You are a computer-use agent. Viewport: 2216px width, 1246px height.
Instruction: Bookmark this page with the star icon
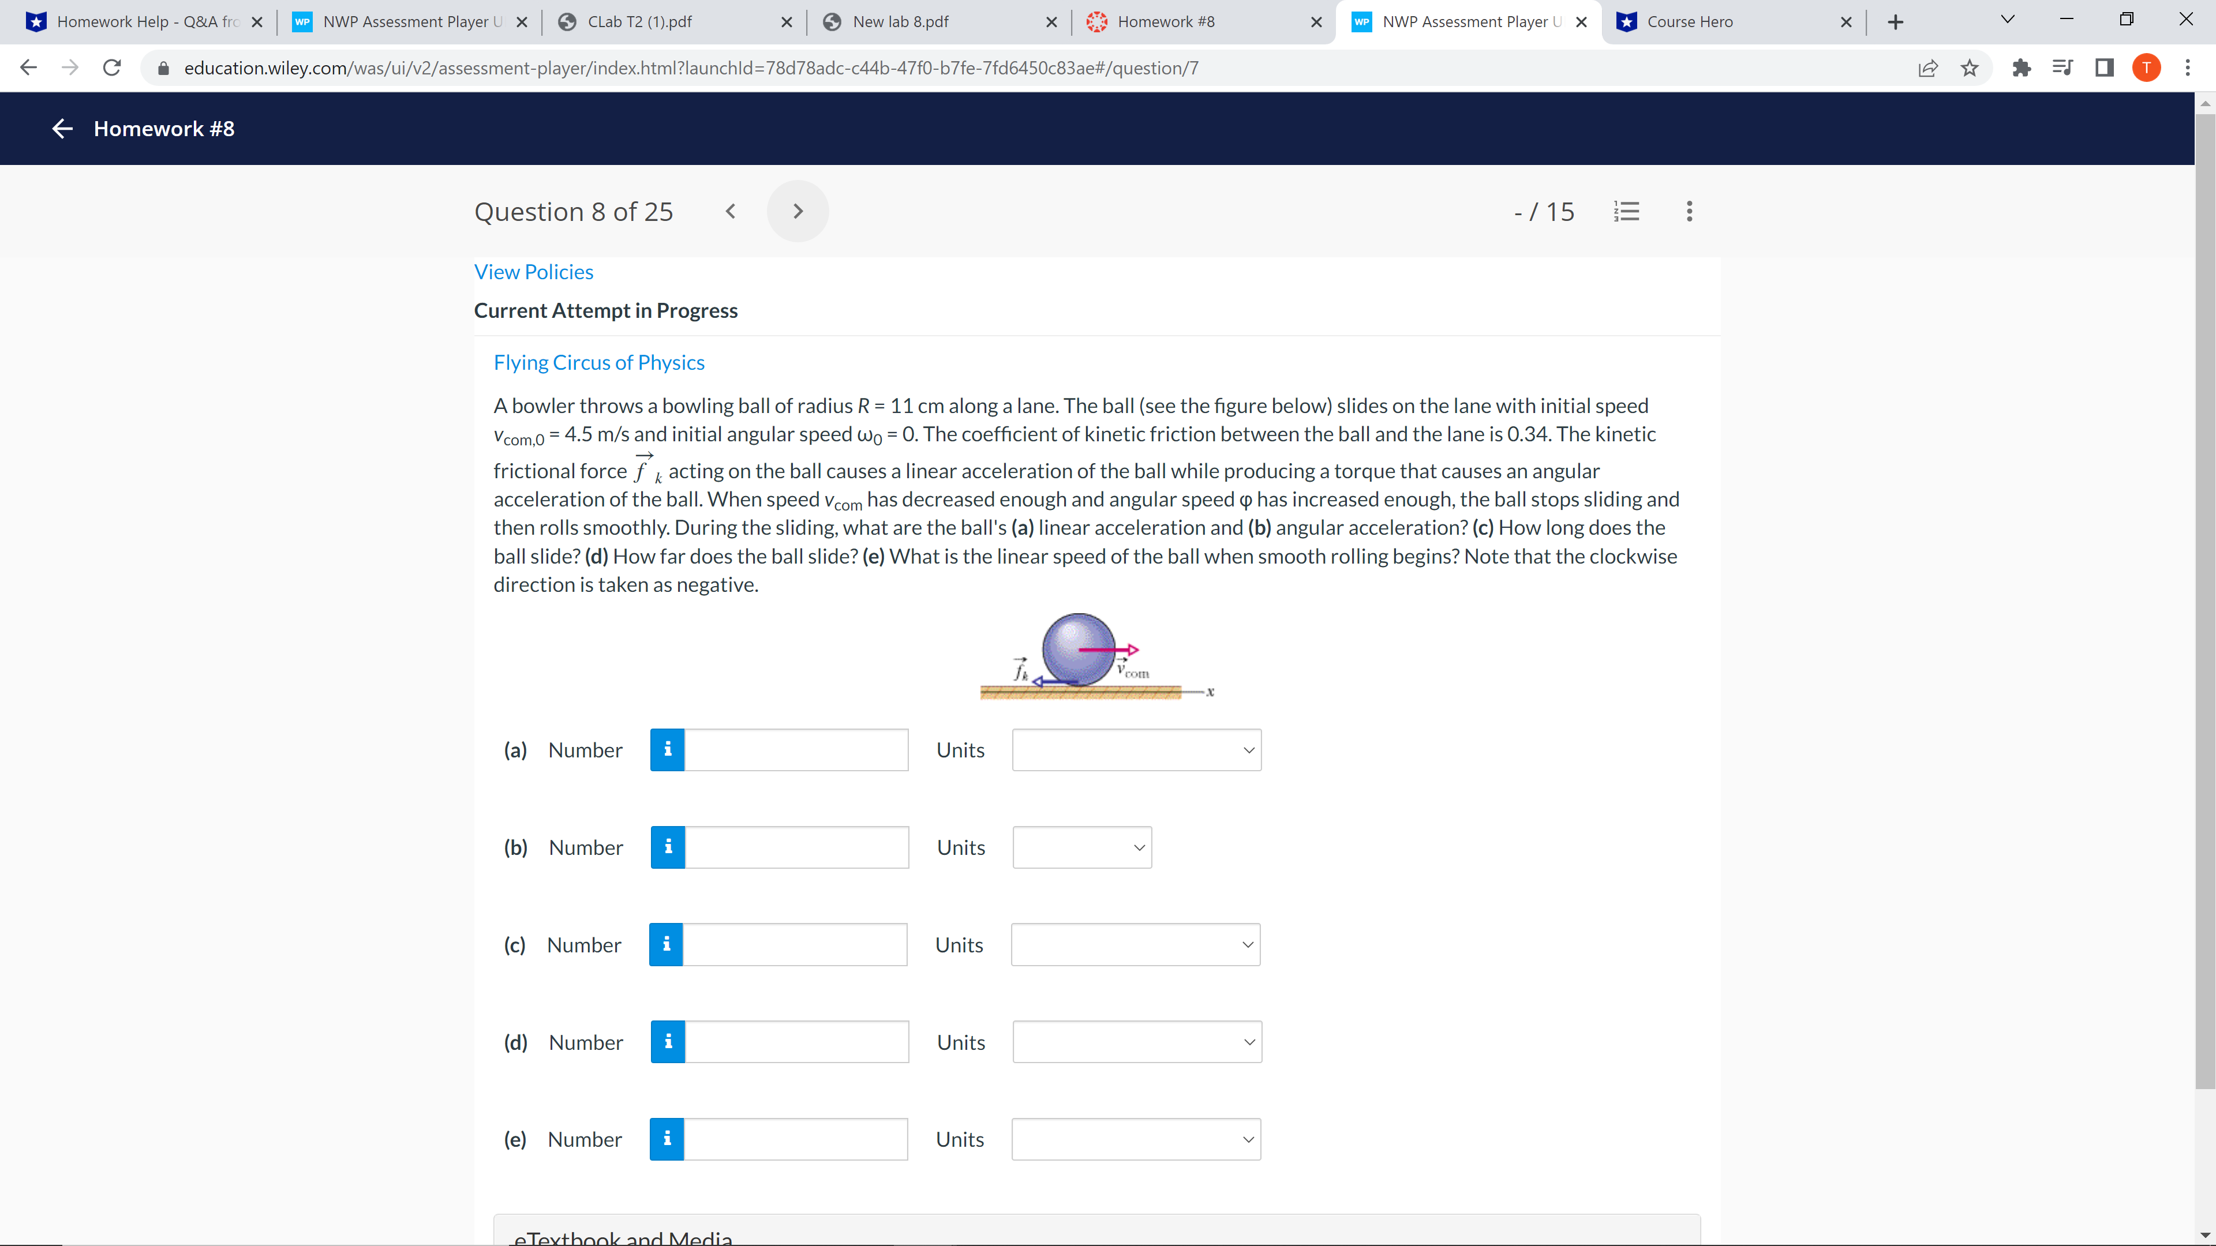coord(1969,68)
